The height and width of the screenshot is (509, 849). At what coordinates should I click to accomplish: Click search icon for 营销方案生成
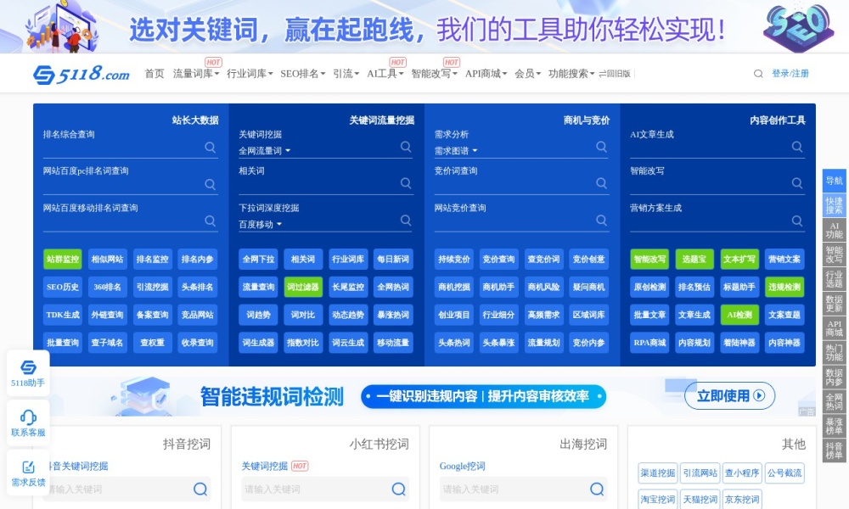[x=797, y=221]
